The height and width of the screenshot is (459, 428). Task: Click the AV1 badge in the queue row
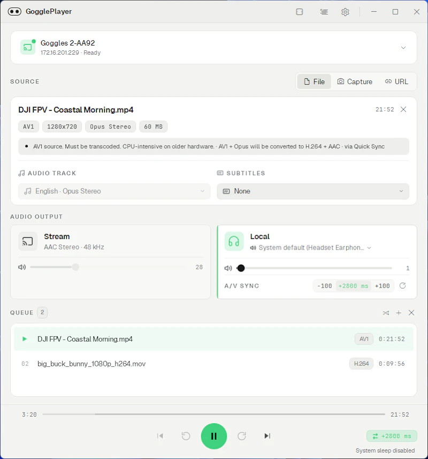tap(364, 339)
